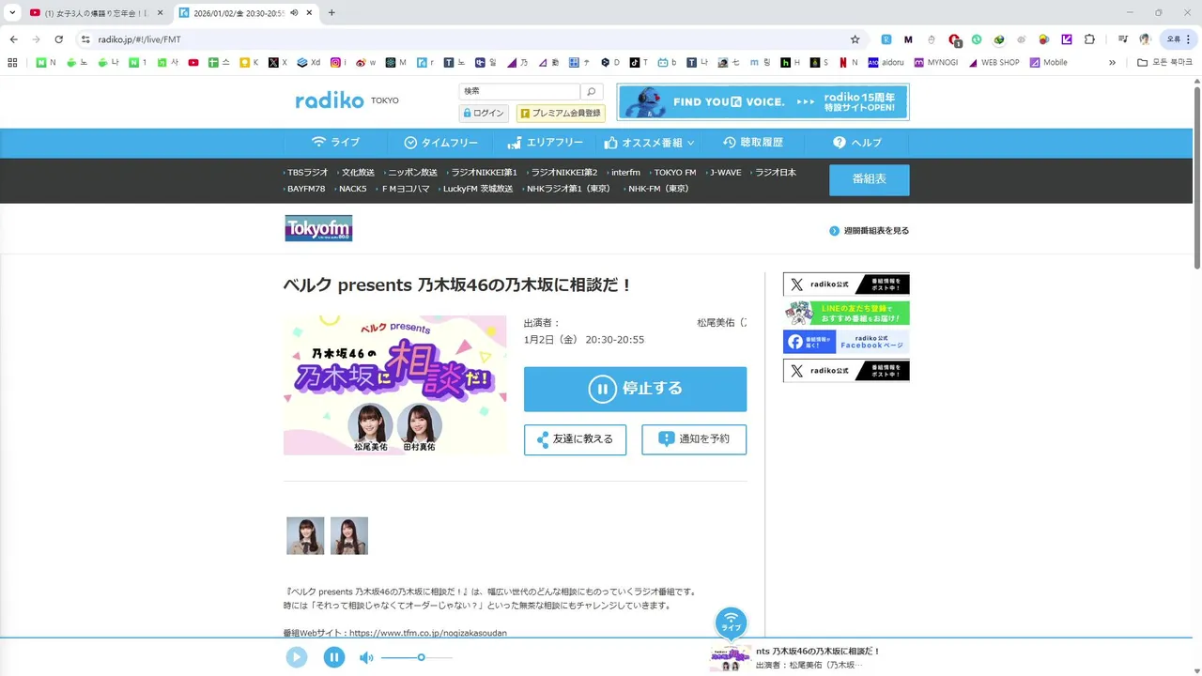Viewport: 1202px width, 676px height.
Task: Open the LINEの友だち登録 banner
Action: [846, 314]
